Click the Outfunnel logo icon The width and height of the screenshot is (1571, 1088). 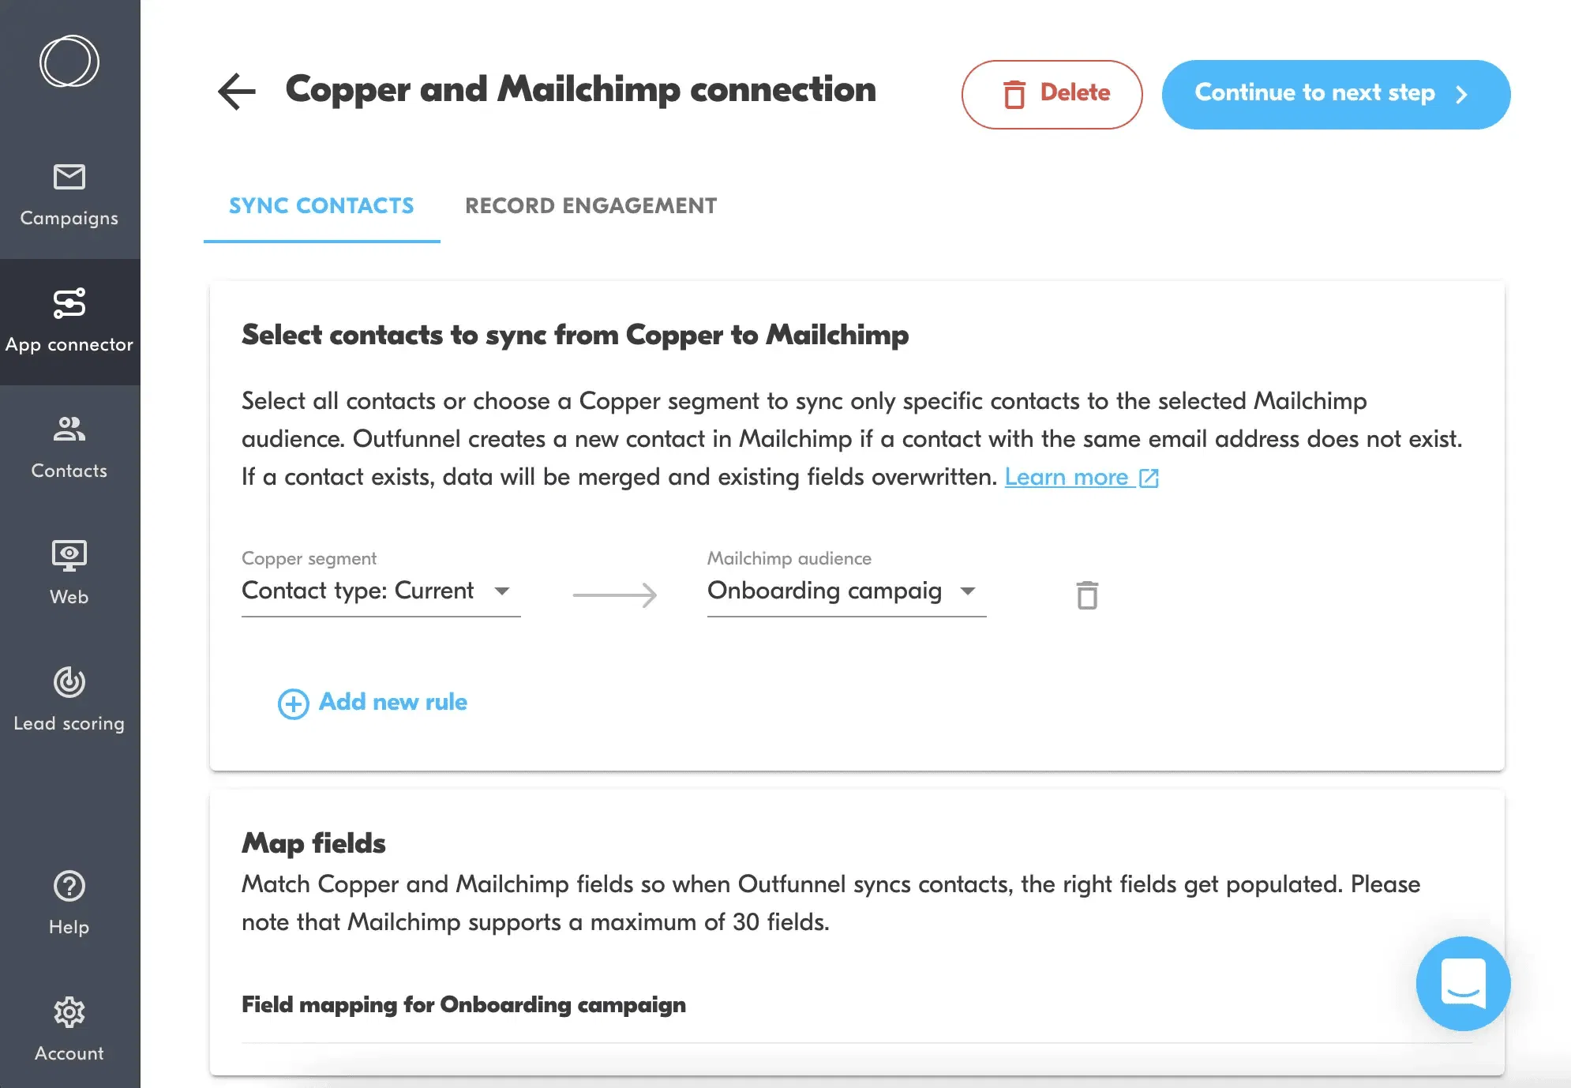69,62
